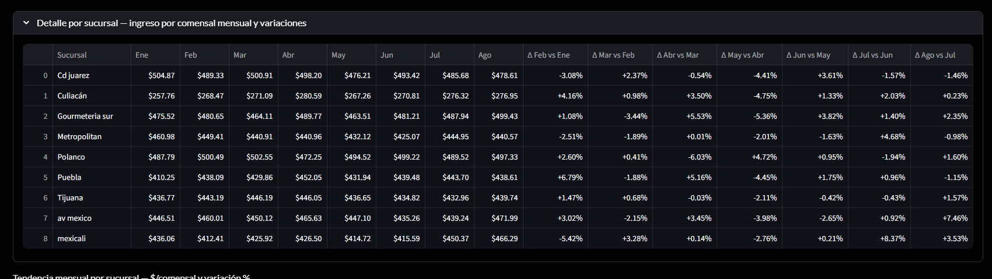The width and height of the screenshot is (992, 279).
Task: Click Tijuana's Ago value $439.74
Action: [505, 197]
